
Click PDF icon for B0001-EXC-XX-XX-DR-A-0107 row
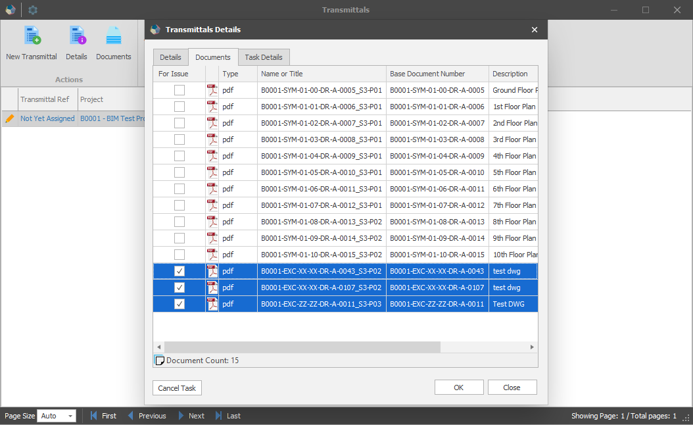[x=212, y=287]
